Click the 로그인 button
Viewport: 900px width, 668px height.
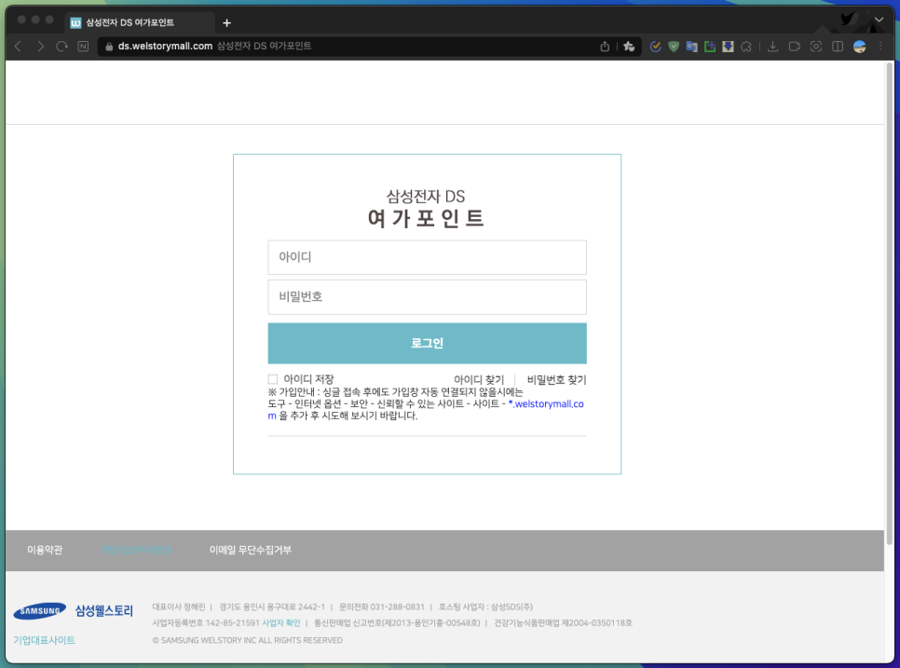click(427, 343)
